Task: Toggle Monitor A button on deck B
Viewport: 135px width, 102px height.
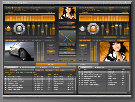Action: 123,40
